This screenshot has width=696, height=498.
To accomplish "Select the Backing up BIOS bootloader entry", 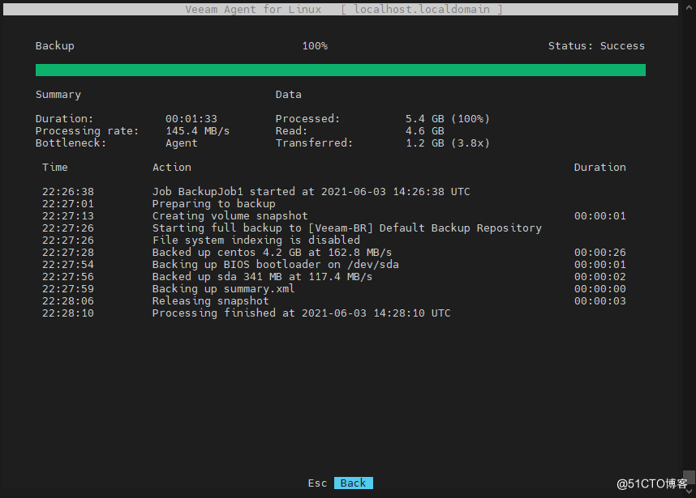I will [276, 265].
